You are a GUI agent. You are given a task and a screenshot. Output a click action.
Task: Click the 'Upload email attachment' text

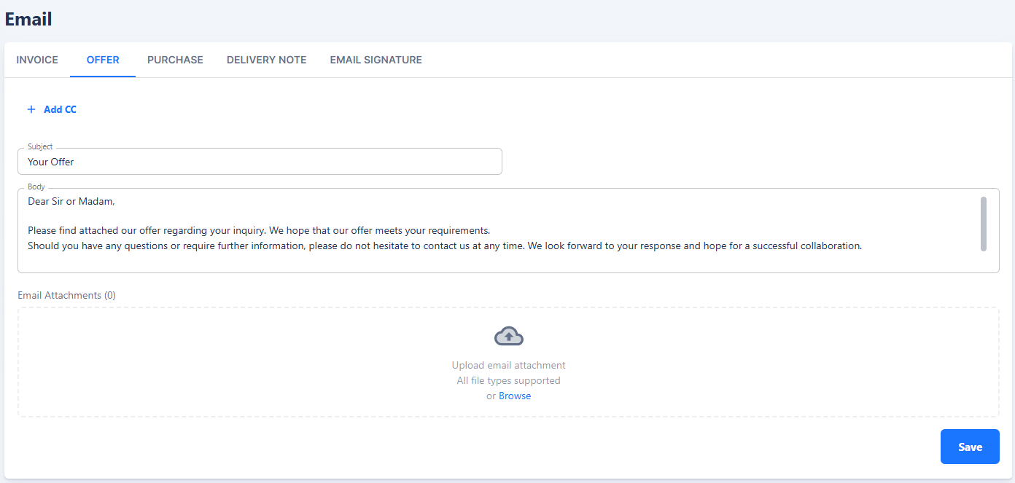(508, 365)
